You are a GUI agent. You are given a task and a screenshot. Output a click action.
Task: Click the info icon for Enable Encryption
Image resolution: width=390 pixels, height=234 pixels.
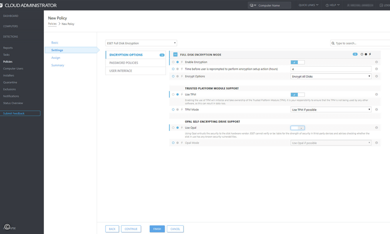[376, 62]
